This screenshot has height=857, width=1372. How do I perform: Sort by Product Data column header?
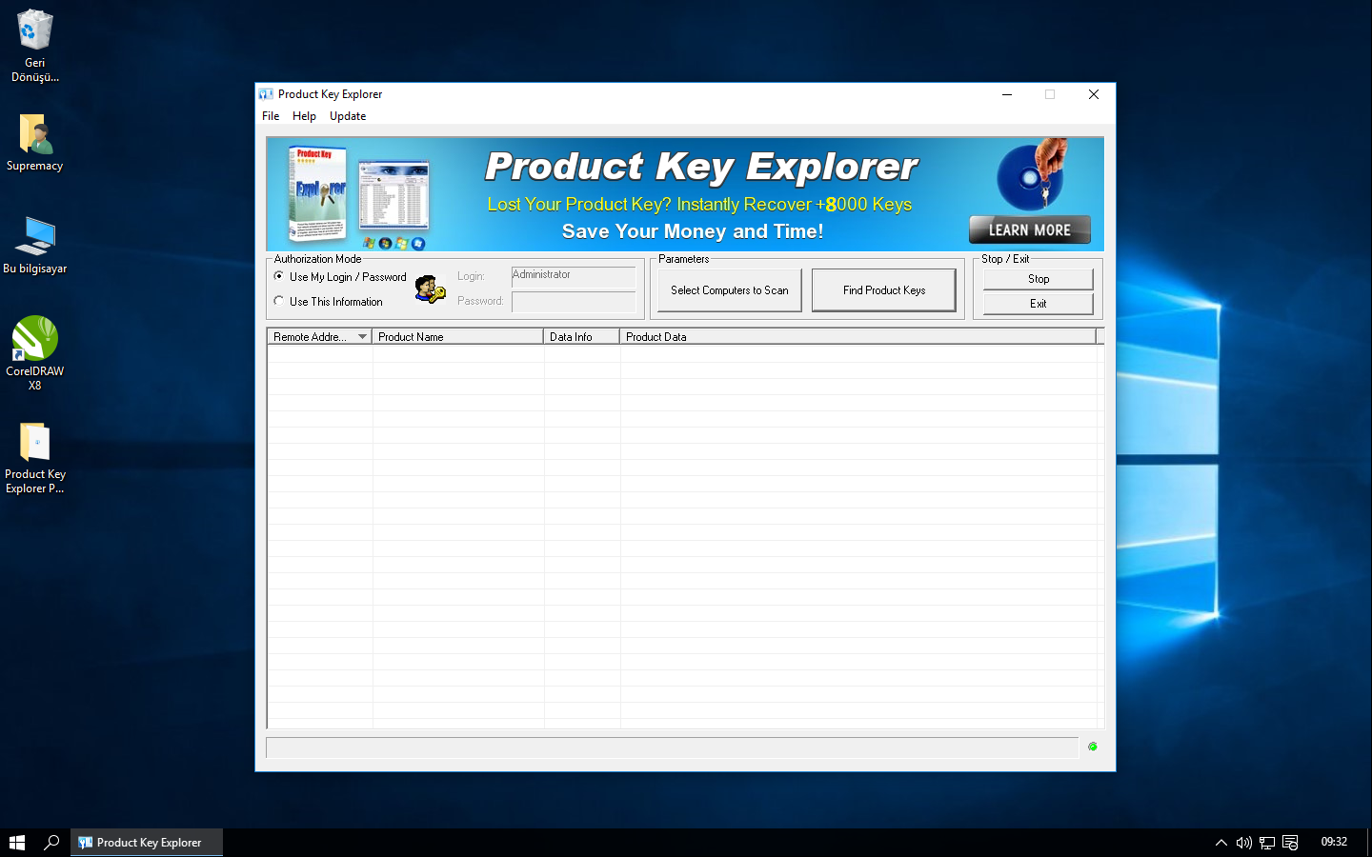[857, 337]
